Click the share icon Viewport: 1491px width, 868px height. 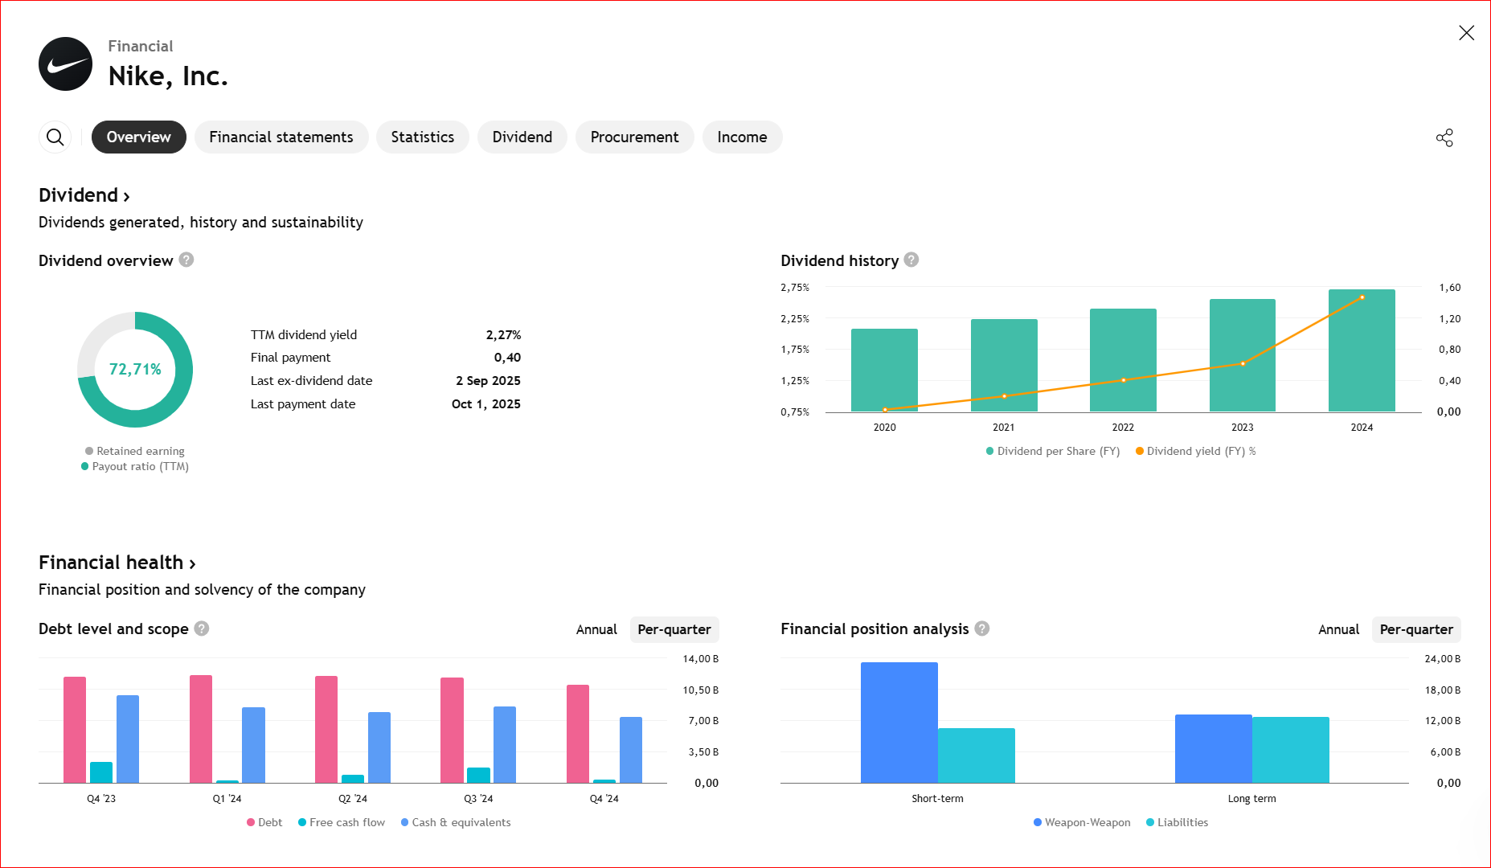[x=1444, y=137]
